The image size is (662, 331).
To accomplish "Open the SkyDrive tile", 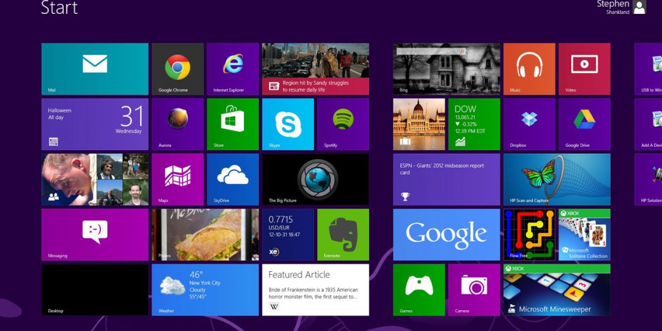I will 233,180.
